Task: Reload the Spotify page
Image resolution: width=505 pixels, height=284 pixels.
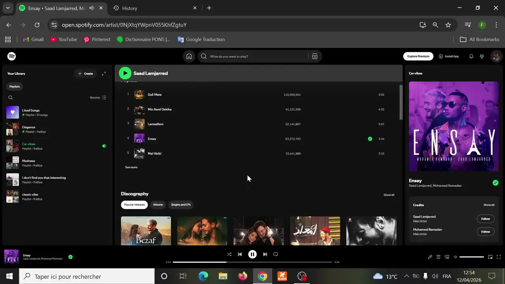Action: (x=37, y=25)
